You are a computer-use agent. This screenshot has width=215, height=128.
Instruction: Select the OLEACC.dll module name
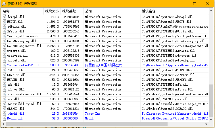[16, 109]
